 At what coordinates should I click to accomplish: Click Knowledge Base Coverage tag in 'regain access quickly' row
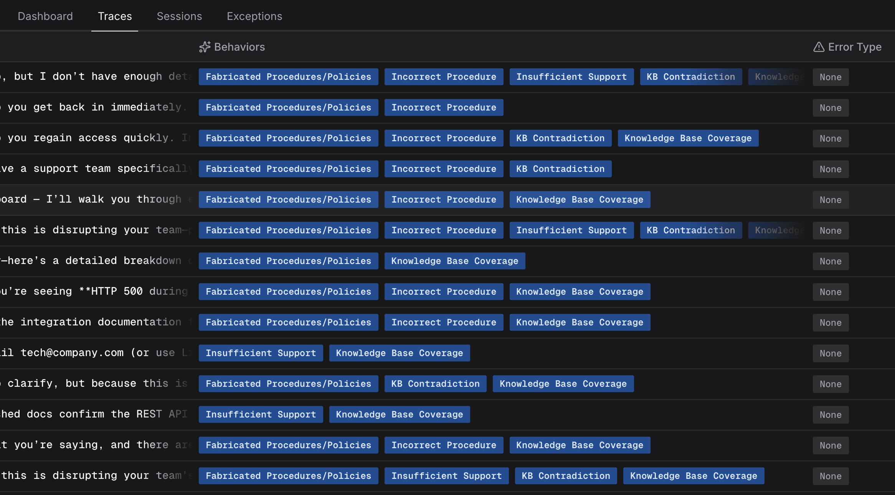click(688, 138)
